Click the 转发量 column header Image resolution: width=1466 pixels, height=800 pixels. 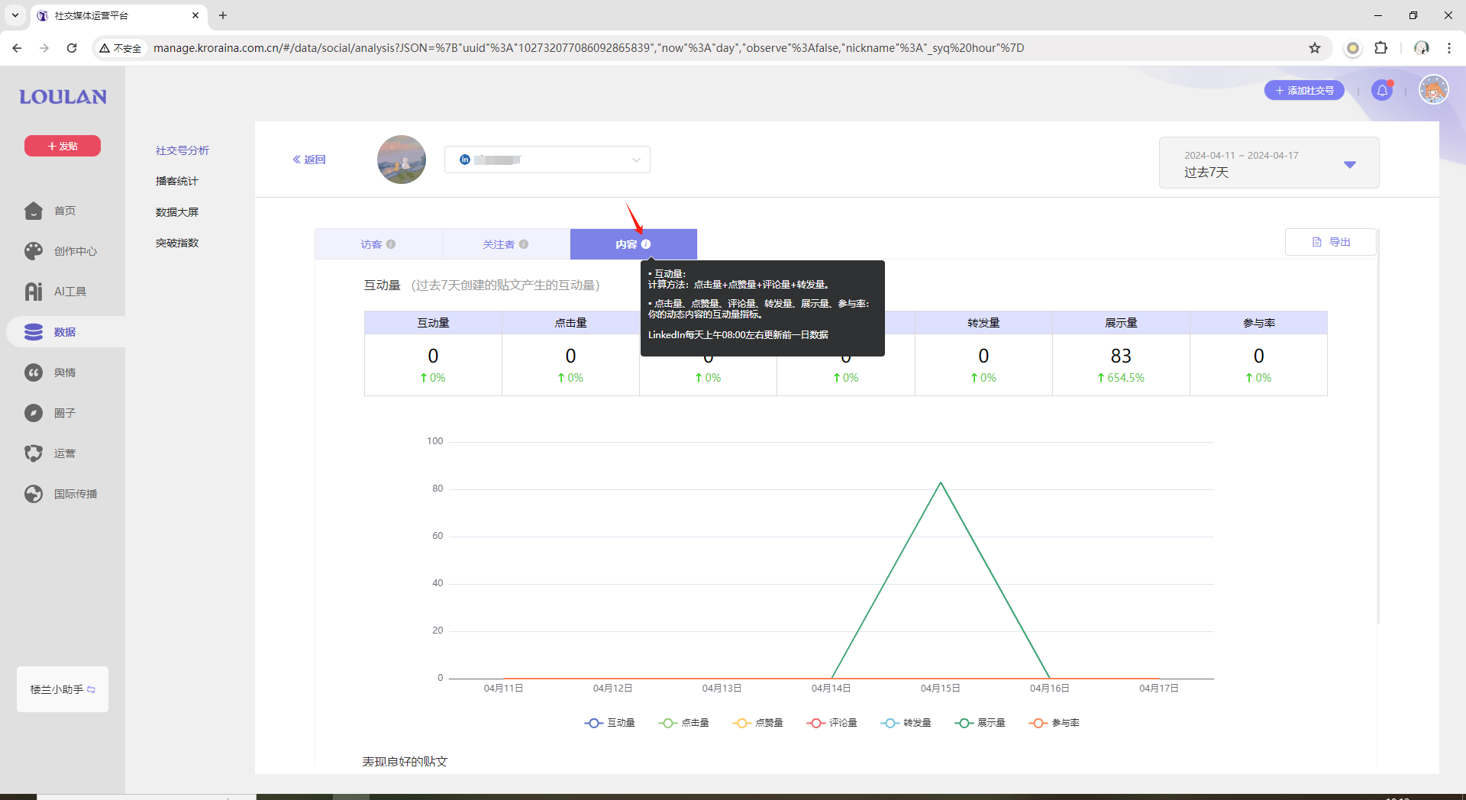983,323
